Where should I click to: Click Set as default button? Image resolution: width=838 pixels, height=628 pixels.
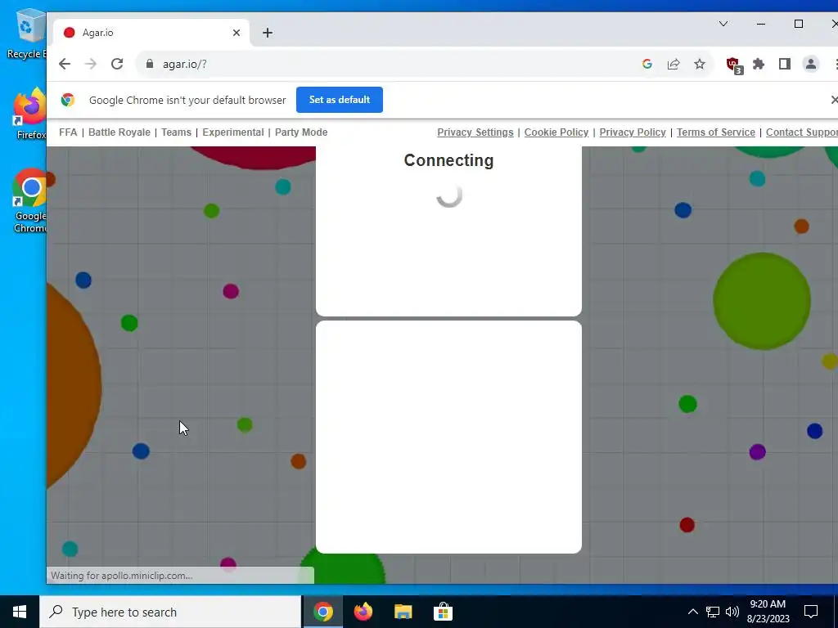coord(340,100)
